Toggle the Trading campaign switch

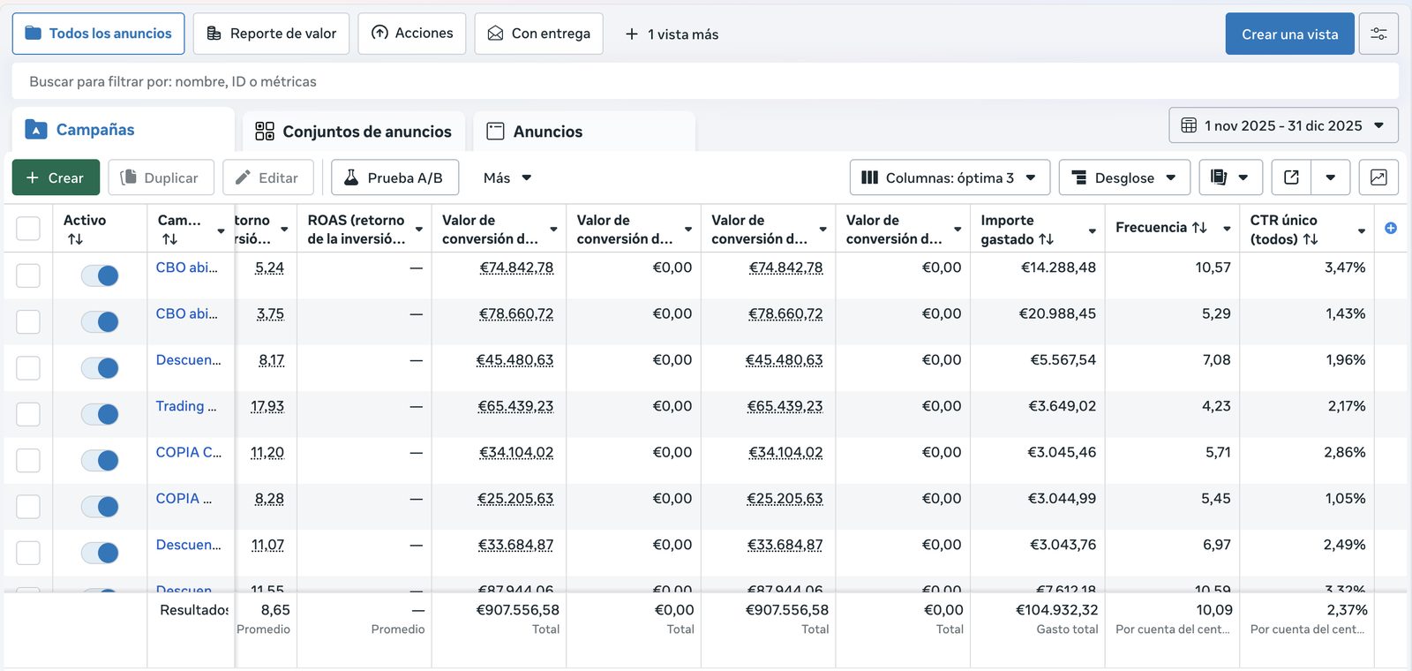[100, 414]
